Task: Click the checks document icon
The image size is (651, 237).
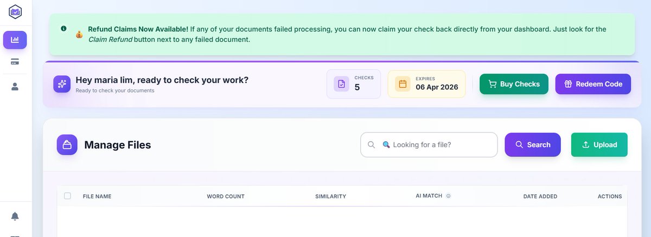Action: (x=341, y=84)
